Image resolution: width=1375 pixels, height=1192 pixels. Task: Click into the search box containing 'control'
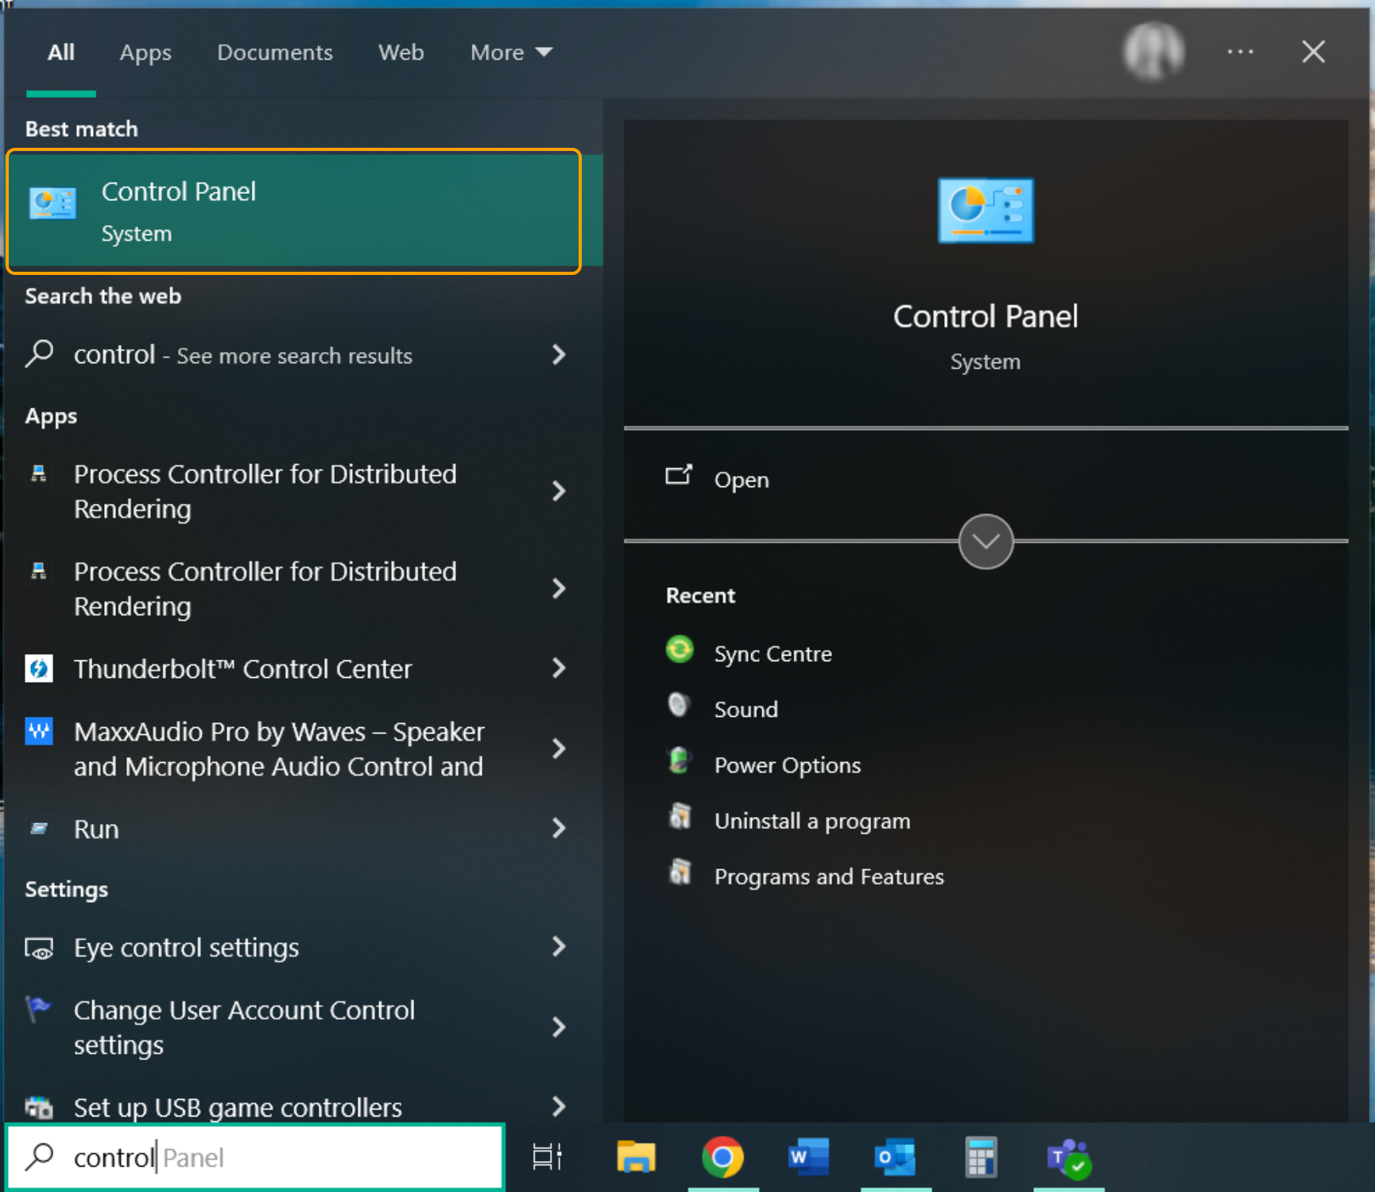(x=256, y=1158)
